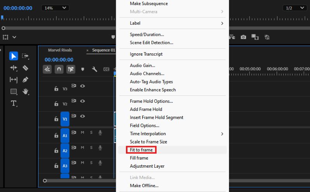The image size is (310, 192).
Task: Toggle lock on track V2
Action: (56, 104)
